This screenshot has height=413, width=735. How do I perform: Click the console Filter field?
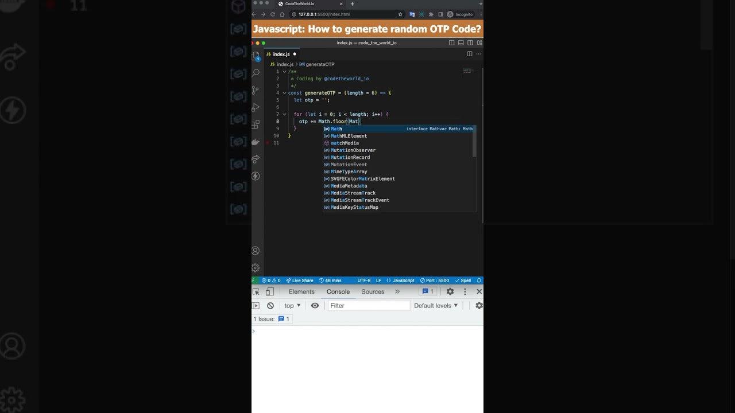(x=369, y=306)
